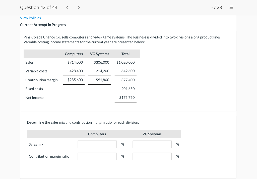Select the 'Net income' row label
The width and height of the screenshot is (257, 179).
(34, 98)
